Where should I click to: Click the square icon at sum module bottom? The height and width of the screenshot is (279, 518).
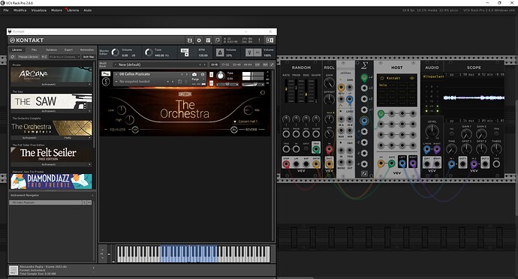(x=364, y=173)
